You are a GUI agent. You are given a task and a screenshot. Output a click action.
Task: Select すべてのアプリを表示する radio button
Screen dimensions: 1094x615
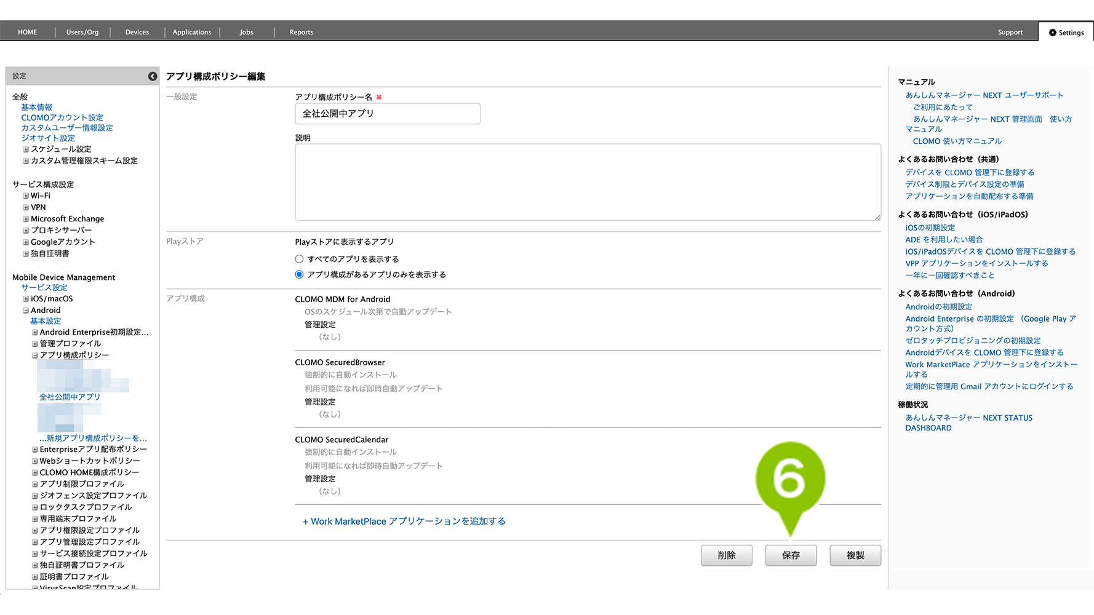[299, 259]
